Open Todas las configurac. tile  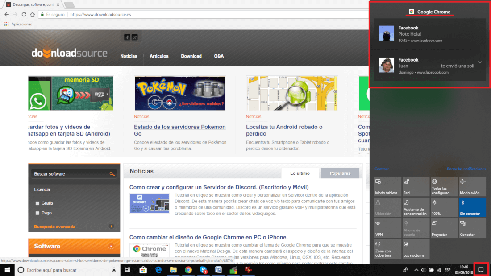click(444, 186)
